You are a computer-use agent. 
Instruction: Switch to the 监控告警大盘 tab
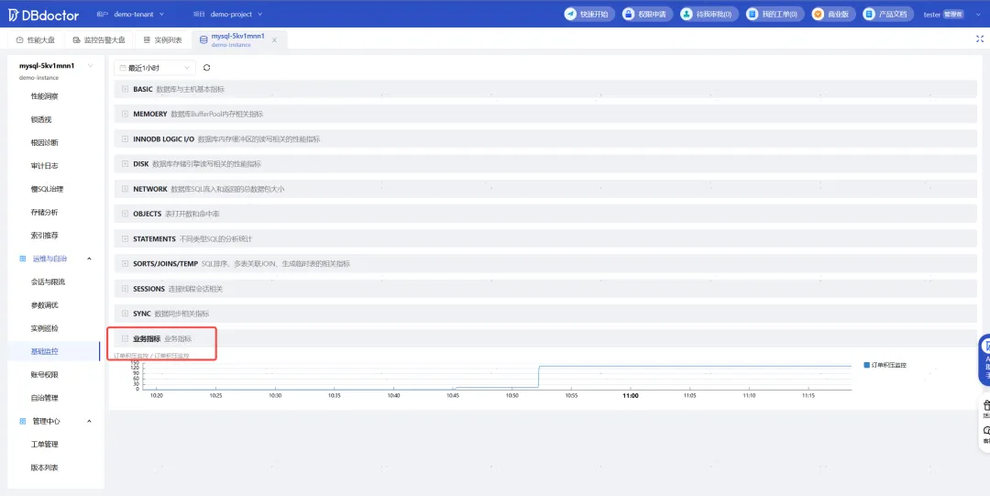coord(98,39)
